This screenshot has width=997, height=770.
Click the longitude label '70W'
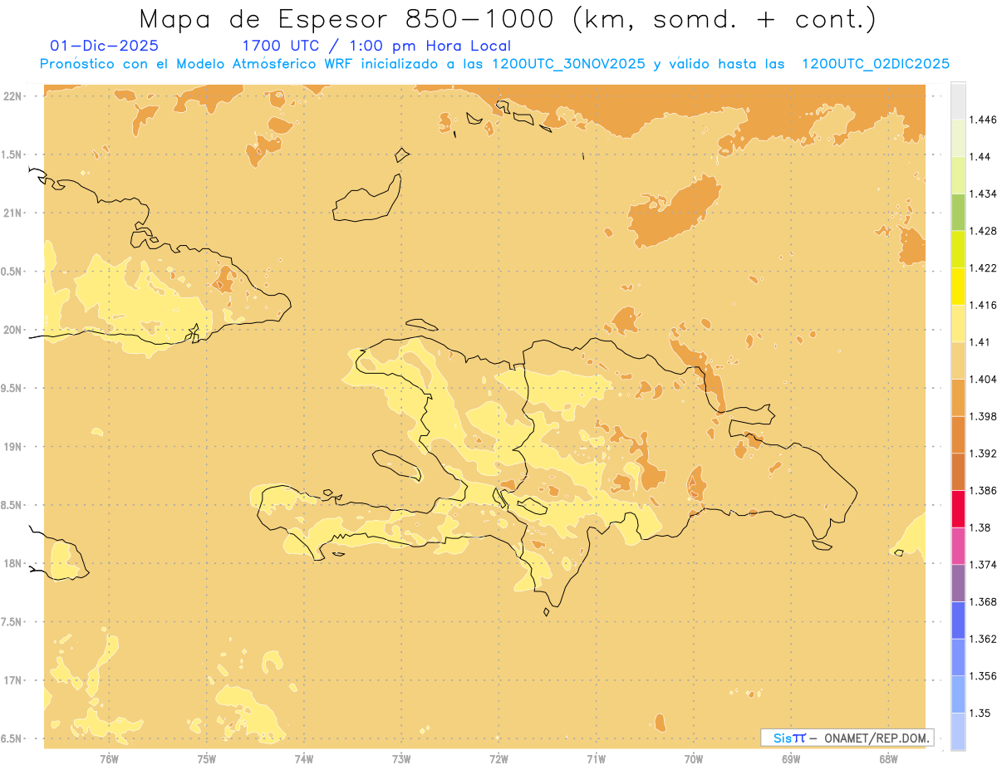(694, 759)
